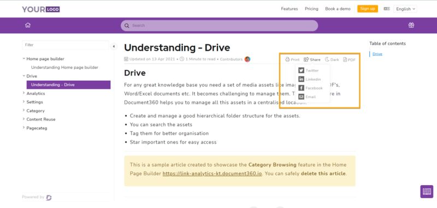This screenshot has height=208, width=437.
Task: Click the YOUR LOGO image
Action: point(41,9)
